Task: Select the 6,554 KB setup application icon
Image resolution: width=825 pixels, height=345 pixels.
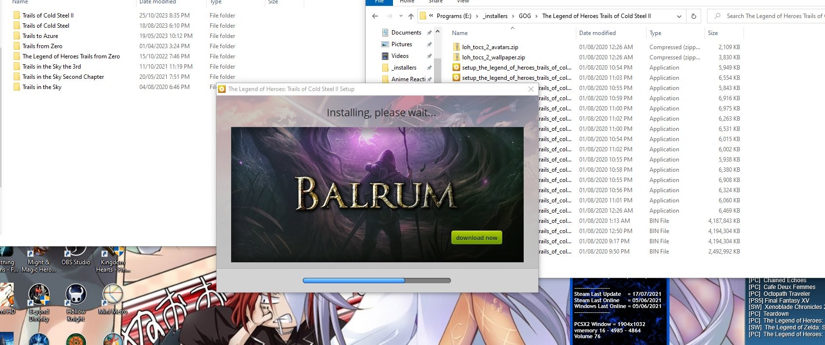Action: tap(456, 78)
